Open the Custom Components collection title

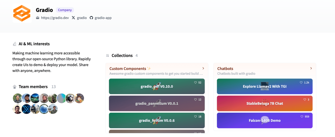pos(128,69)
